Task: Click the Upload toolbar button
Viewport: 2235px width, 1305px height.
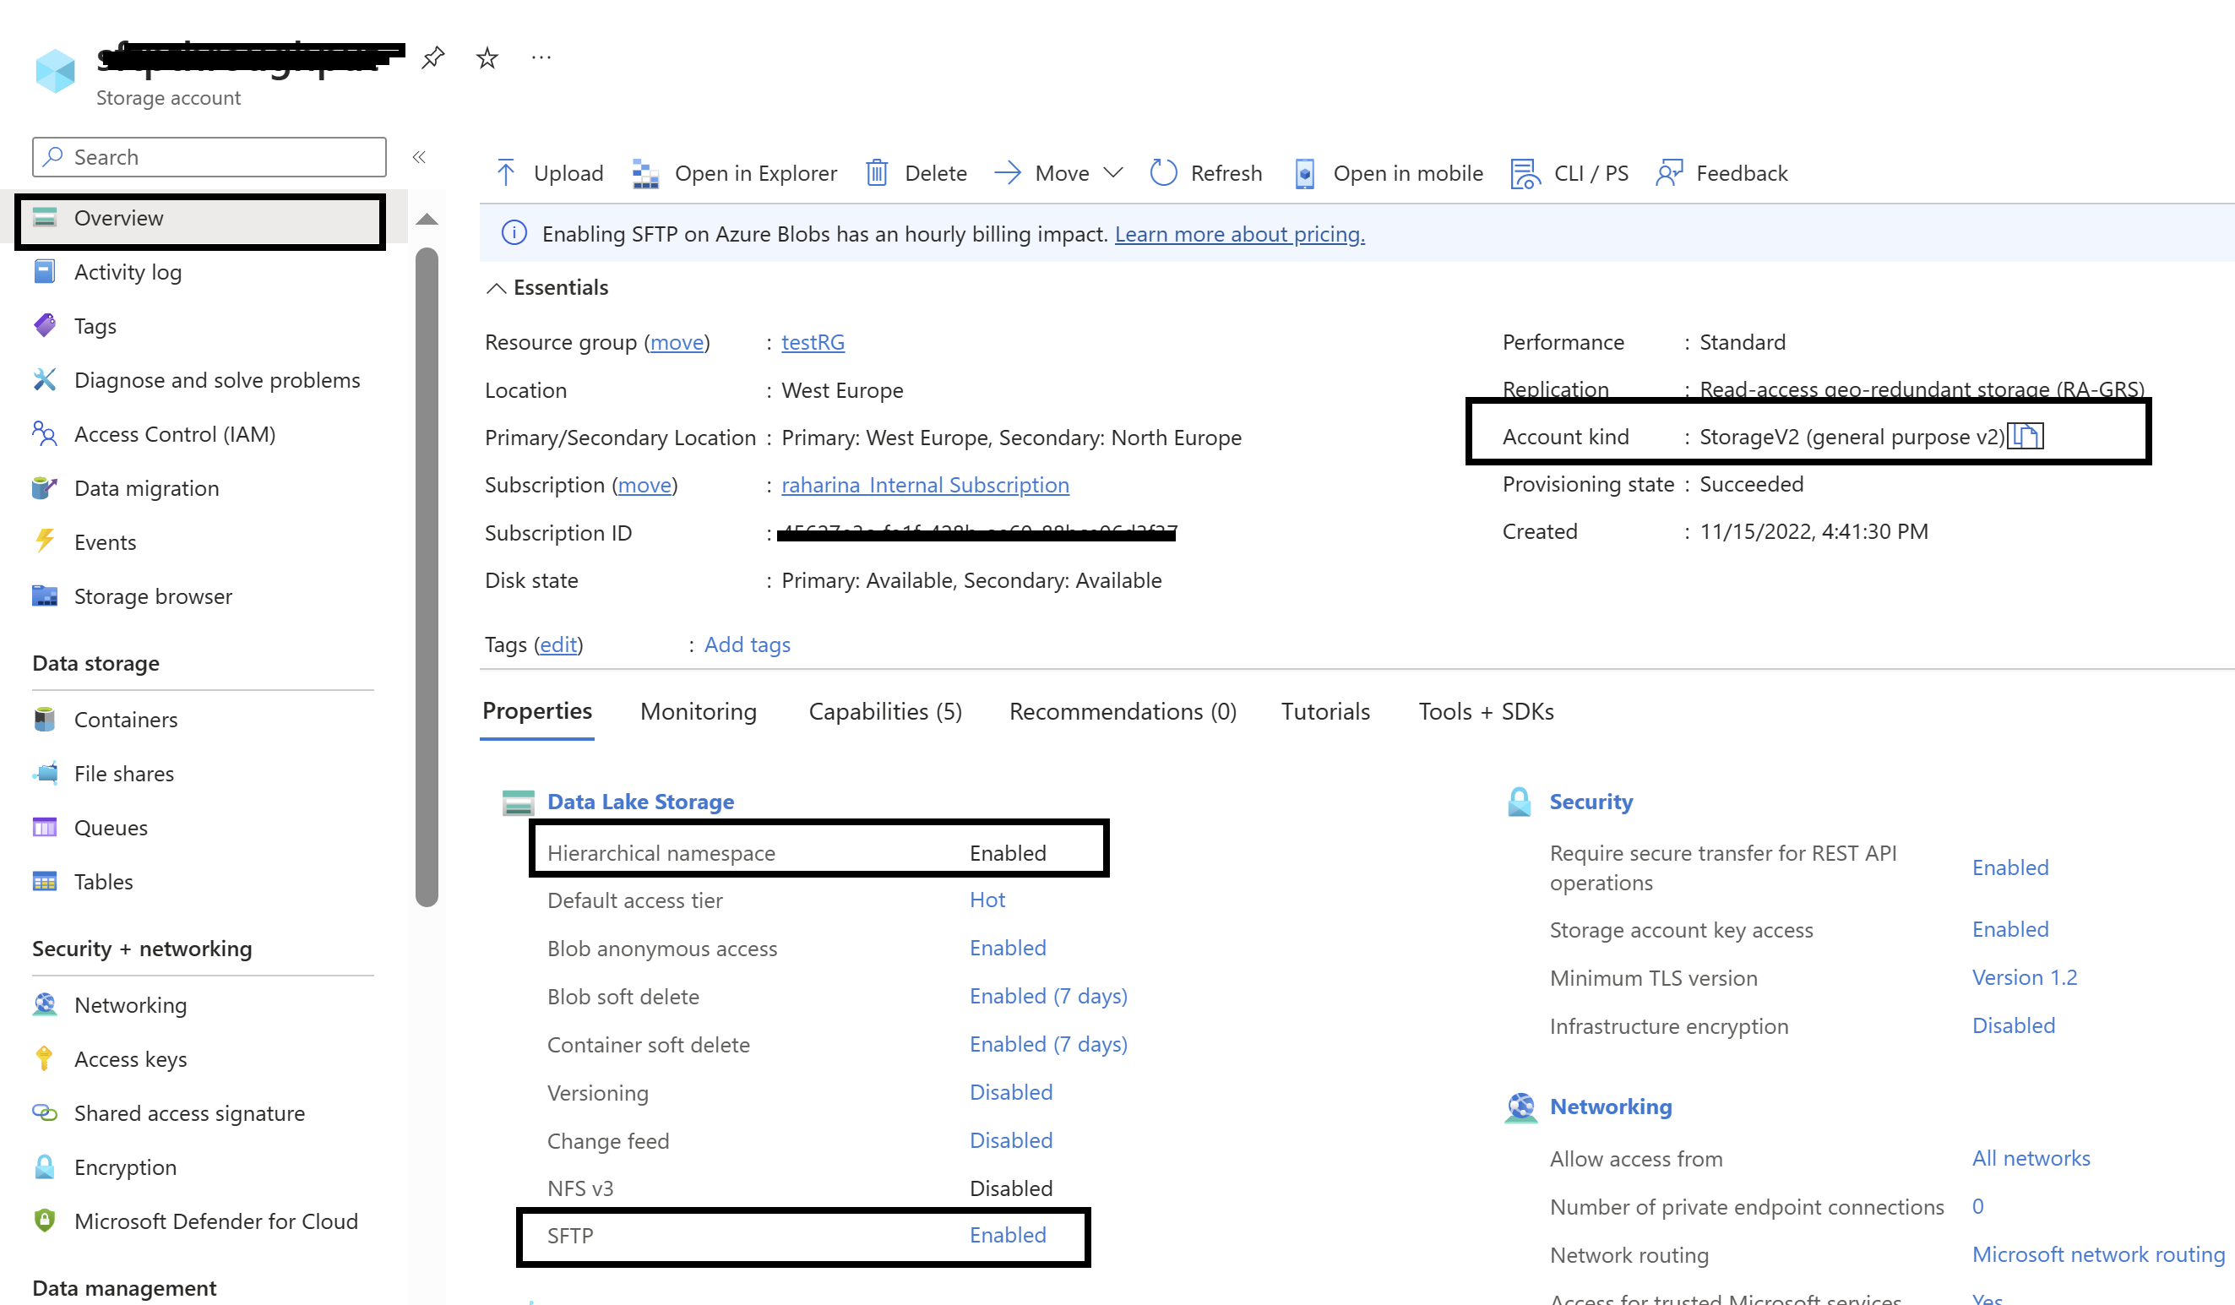Action: point(549,173)
